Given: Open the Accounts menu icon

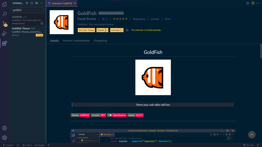Looking at the screenshot, I should click(x=4, y=128).
